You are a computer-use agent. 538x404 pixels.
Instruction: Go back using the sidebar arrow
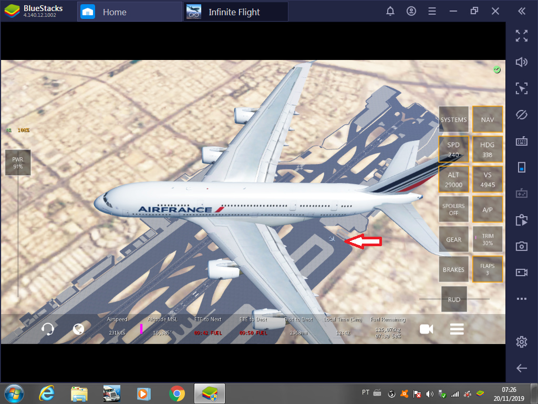[x=522, y=368]
